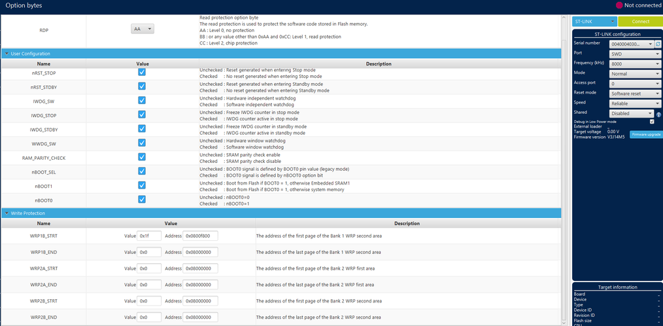Collapse the Write Protection section

click(7, 213)
